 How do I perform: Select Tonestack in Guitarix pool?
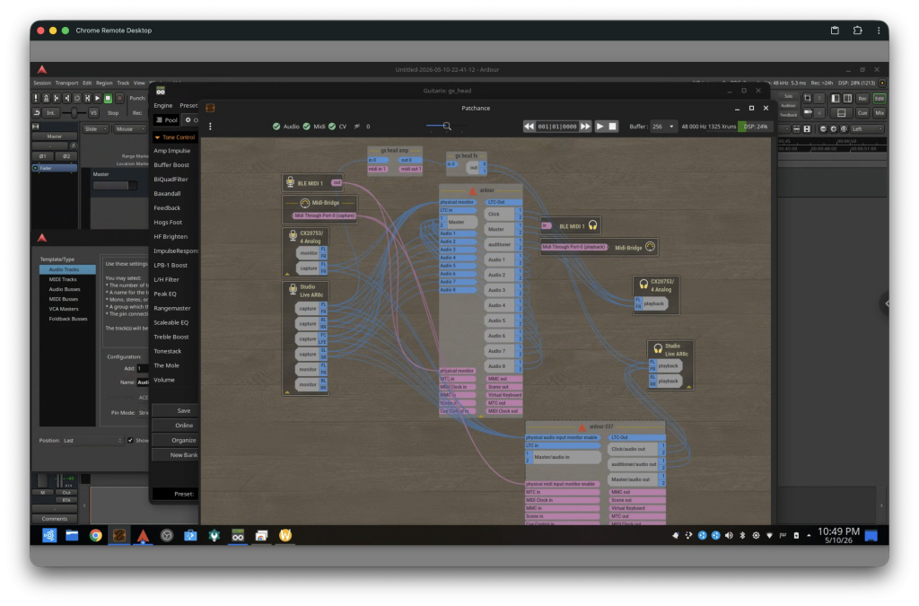coord(168,351)
